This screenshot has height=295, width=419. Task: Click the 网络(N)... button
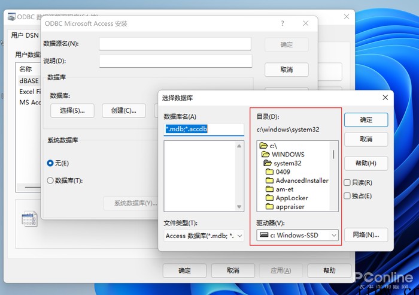click(366, 235)
